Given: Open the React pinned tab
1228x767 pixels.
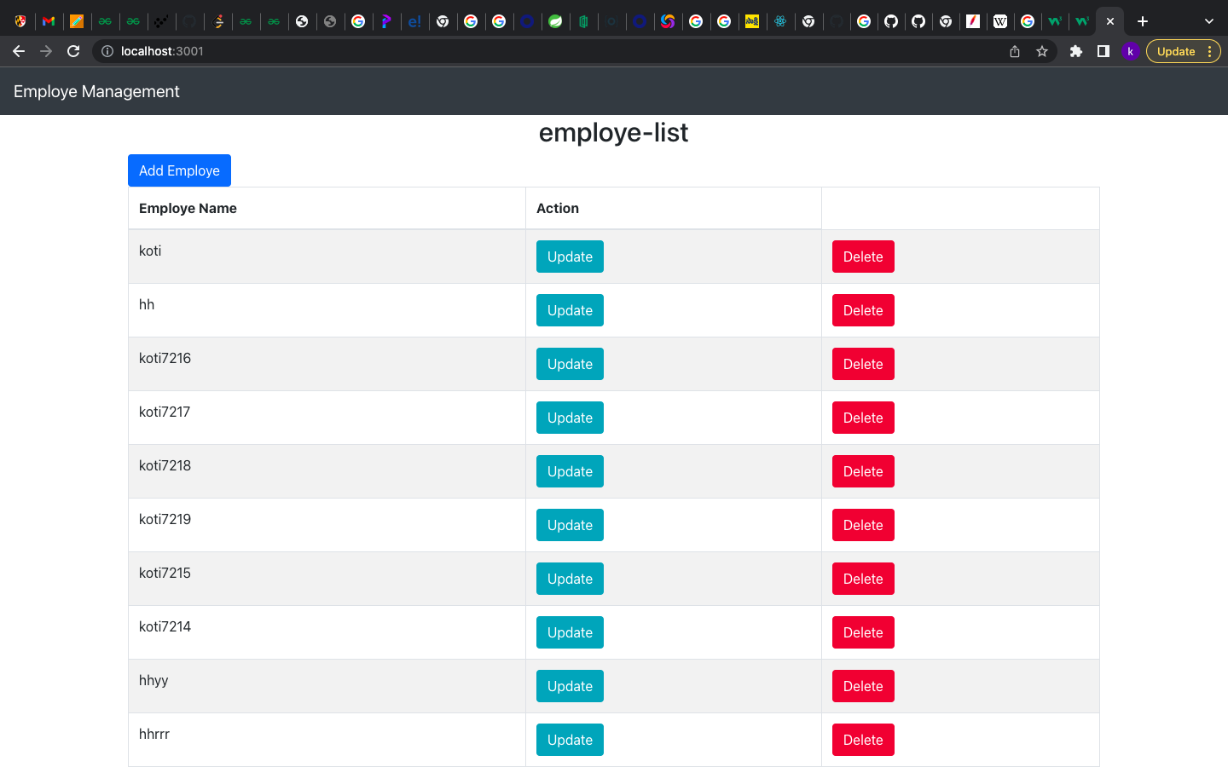Looking at the screenshot, I should pos(781,20).
